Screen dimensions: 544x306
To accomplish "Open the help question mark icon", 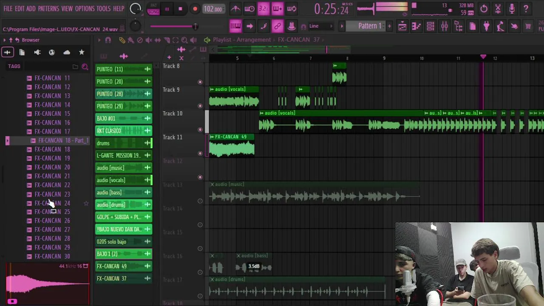I will [x=526, y=8].
